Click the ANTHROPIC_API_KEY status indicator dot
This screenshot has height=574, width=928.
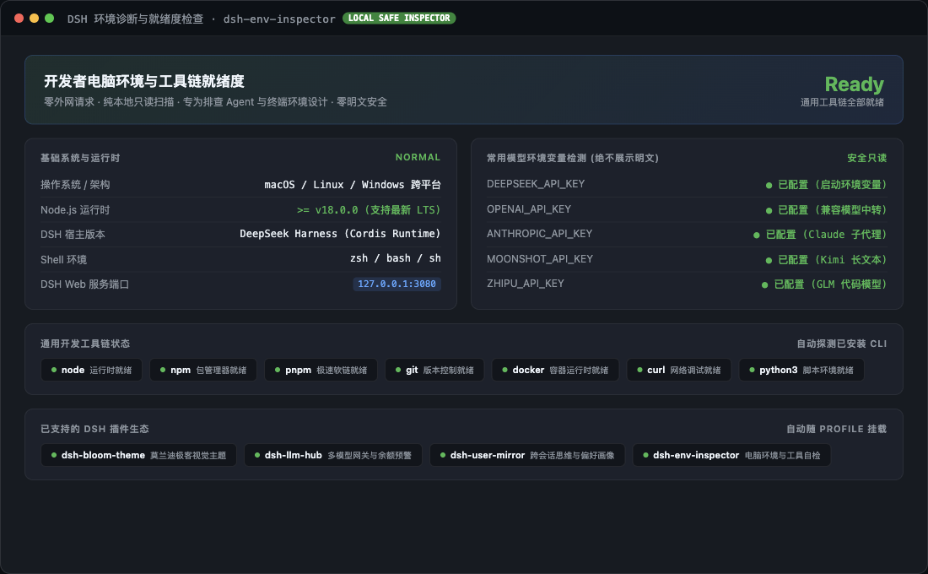[x=757, y=236]
